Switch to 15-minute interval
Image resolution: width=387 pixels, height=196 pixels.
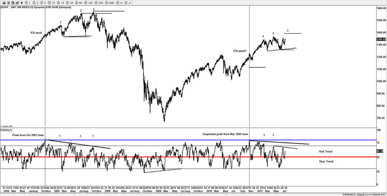pos(60,3)
